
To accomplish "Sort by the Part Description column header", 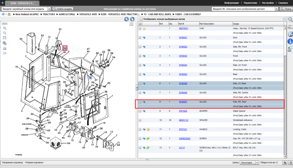I will [215, 24].
